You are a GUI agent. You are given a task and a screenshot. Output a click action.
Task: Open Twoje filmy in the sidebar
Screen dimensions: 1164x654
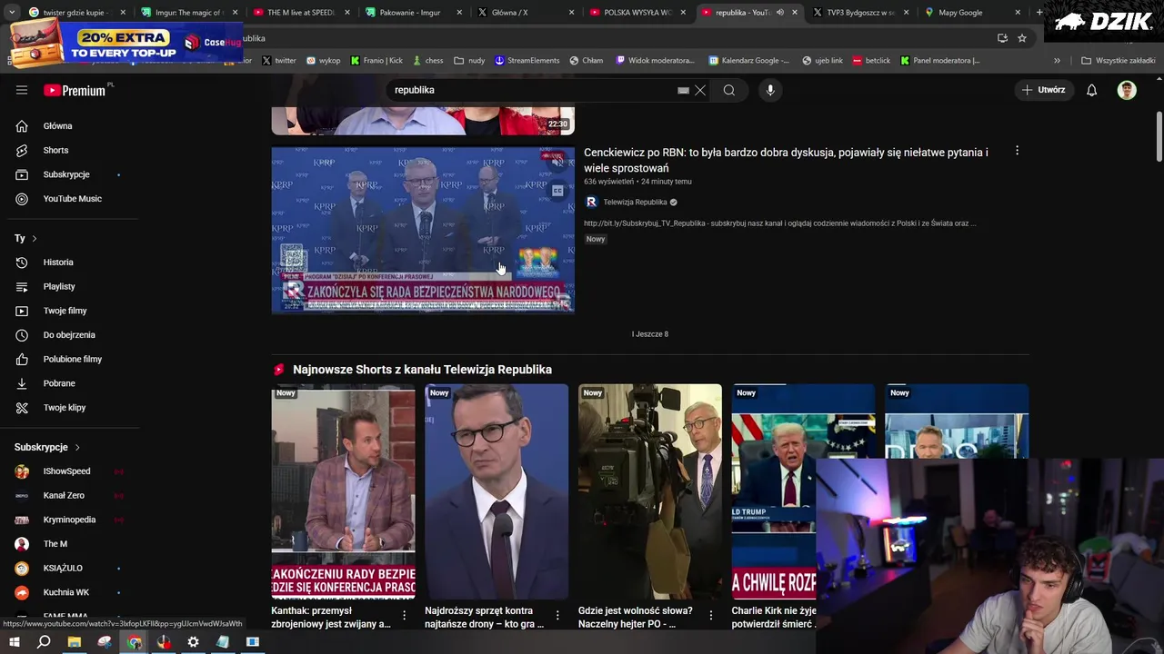[x=65, y=311]
